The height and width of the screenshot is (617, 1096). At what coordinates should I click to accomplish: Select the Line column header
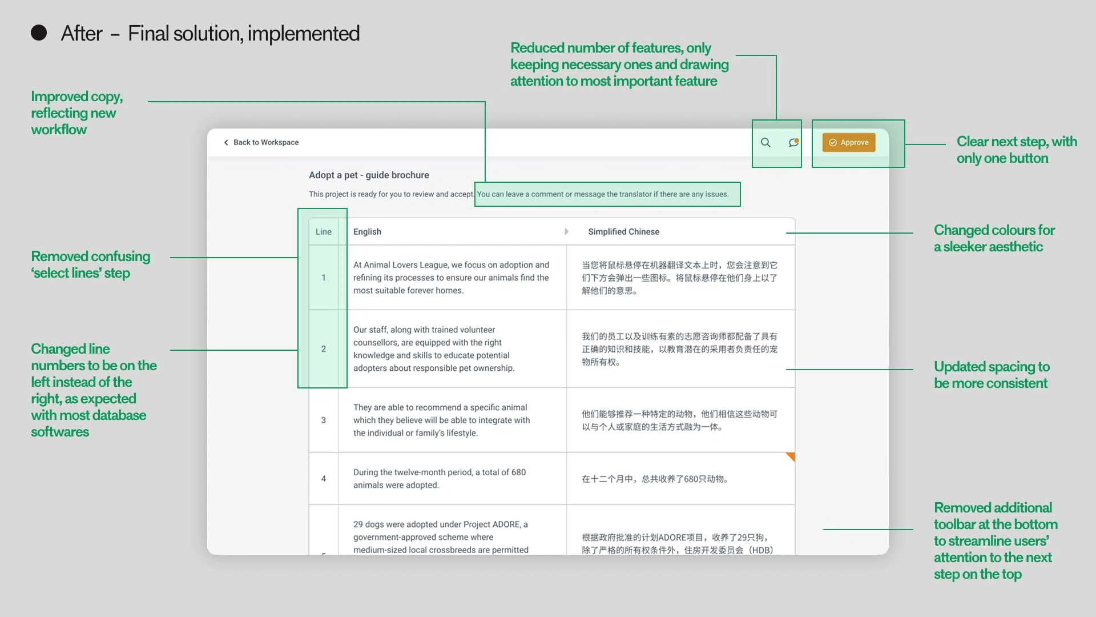pos(323,232)
